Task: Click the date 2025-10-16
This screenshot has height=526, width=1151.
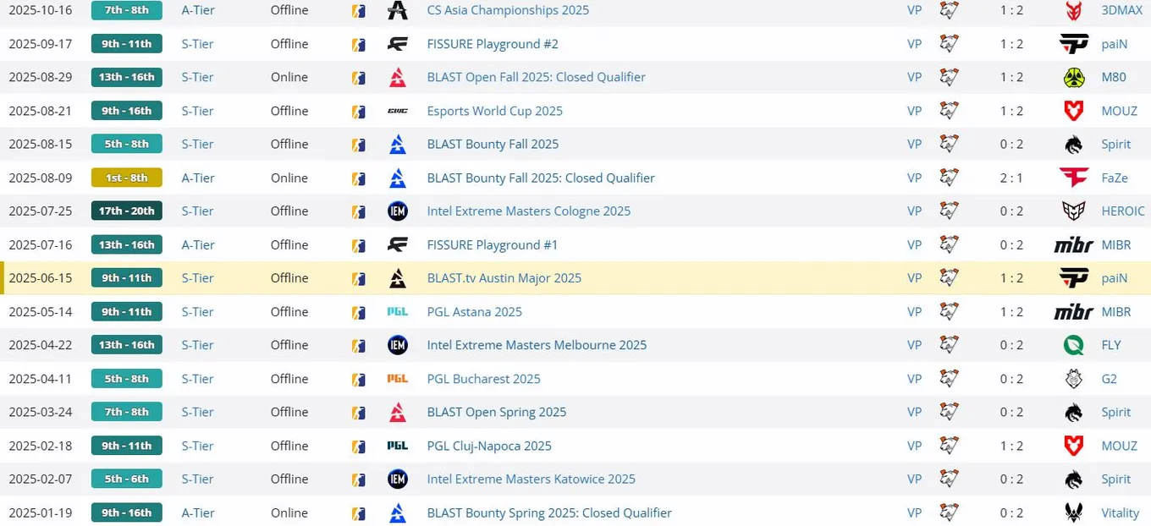Action: tap(41, 10)
